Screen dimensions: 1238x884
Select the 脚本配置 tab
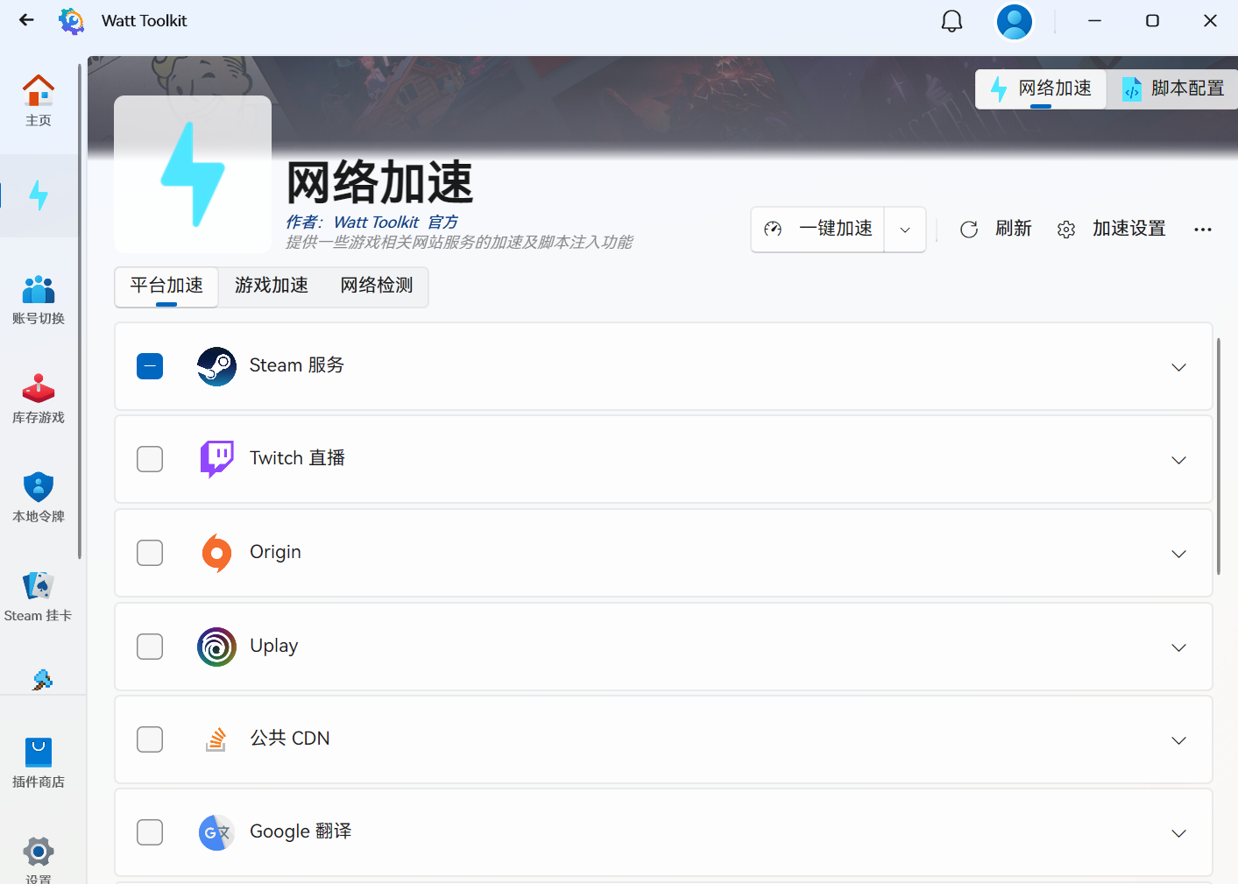[1173, 89]
